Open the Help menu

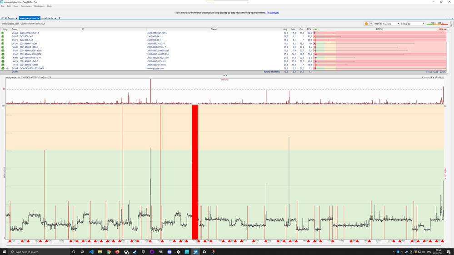click(x=49, y=6)
